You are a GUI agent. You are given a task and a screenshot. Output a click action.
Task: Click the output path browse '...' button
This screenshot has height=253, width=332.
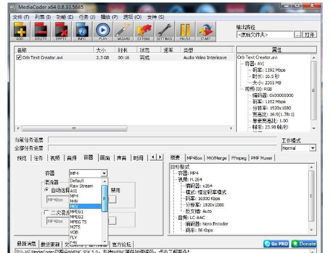coord(297,35)
